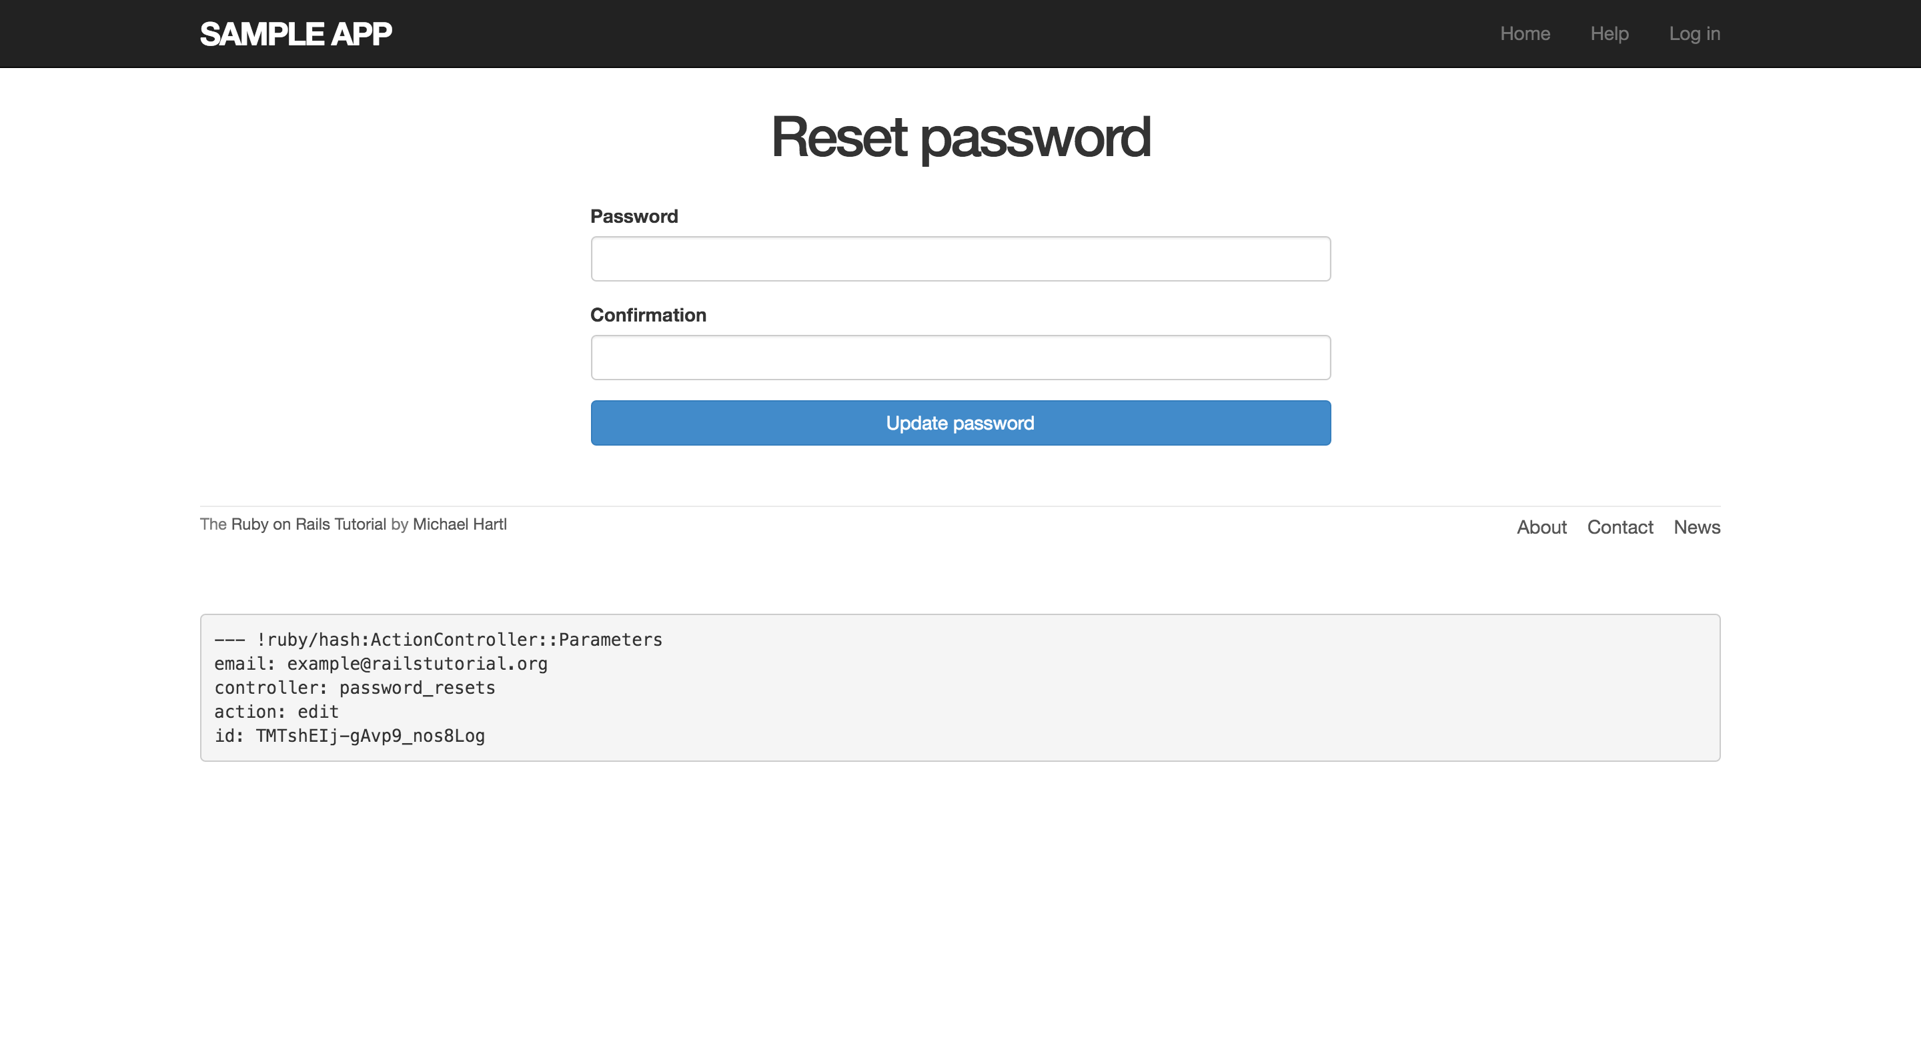This screenshot has height=1038, width=1921.
Task: Open the About footer link
Action: click(x=1541, y=527)
